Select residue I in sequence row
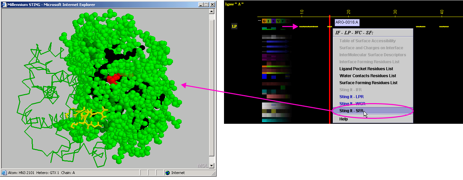 point(269,21)
